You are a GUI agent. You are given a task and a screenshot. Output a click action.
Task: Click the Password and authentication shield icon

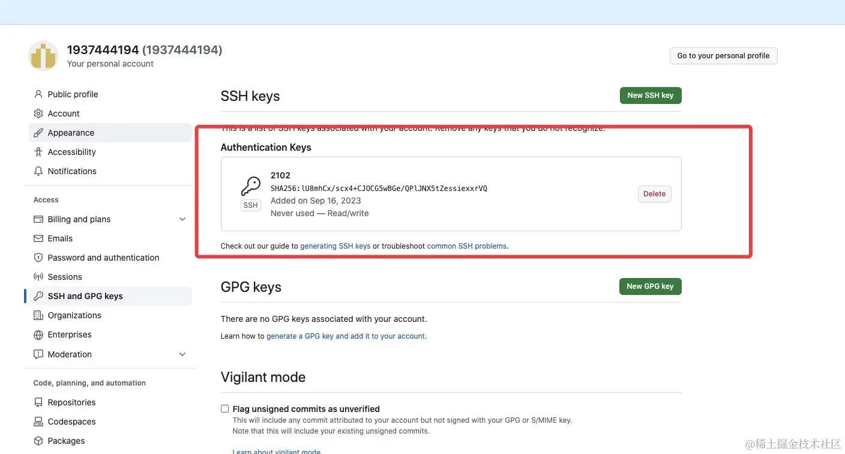coord(38,258)
